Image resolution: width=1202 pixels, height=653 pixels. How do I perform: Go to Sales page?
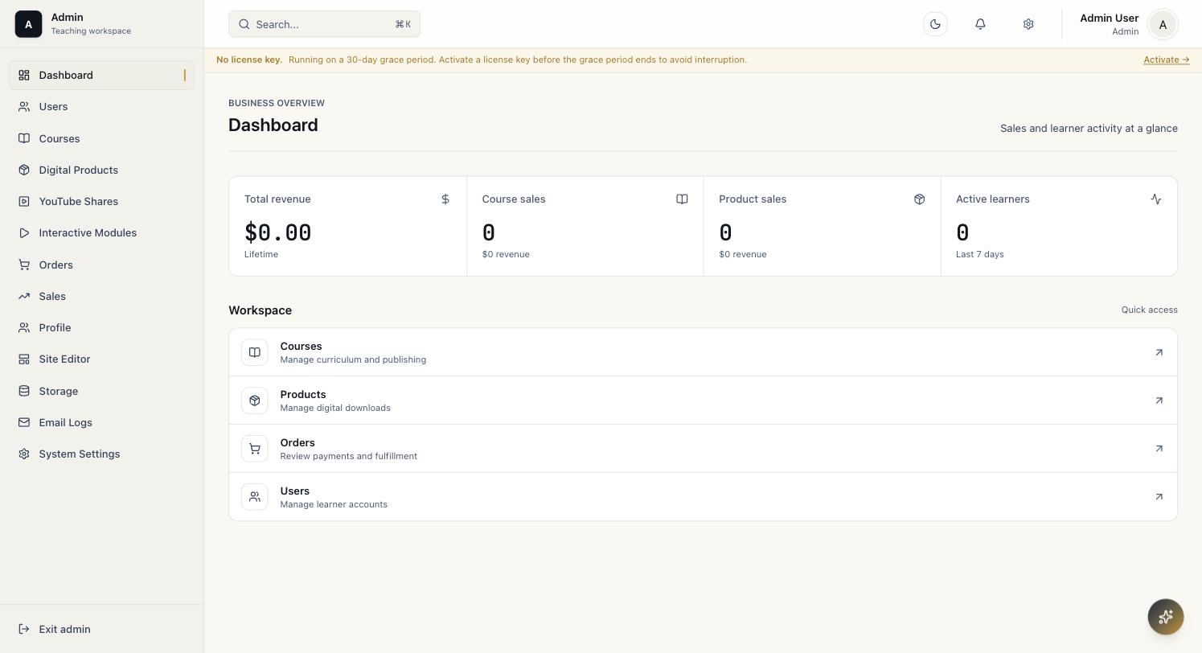tap(102, 296)
